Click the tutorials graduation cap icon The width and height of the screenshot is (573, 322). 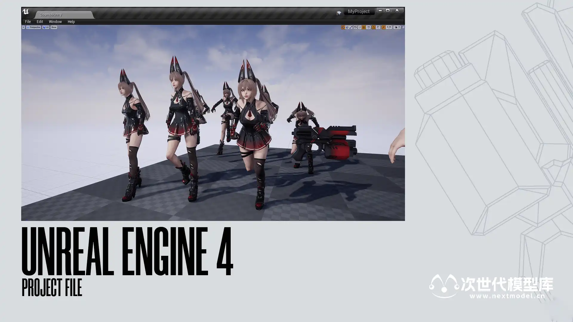[x=339, y=13]
